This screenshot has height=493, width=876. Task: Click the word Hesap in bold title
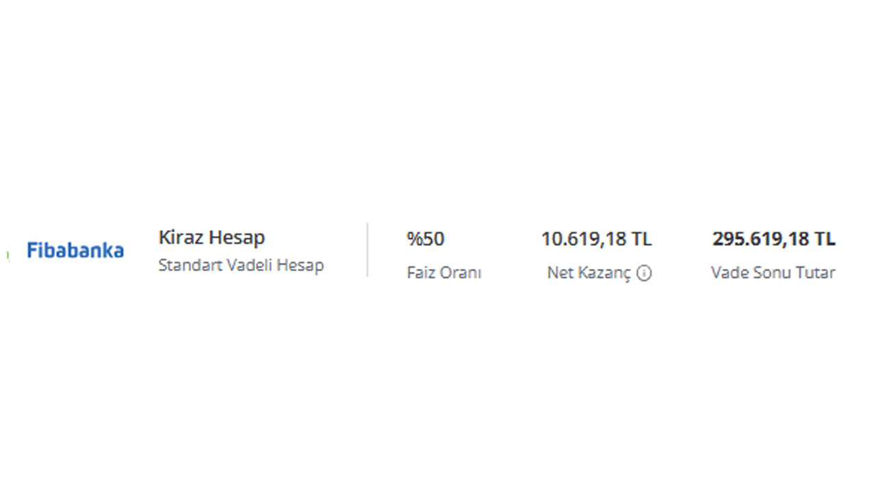[237, 238]
